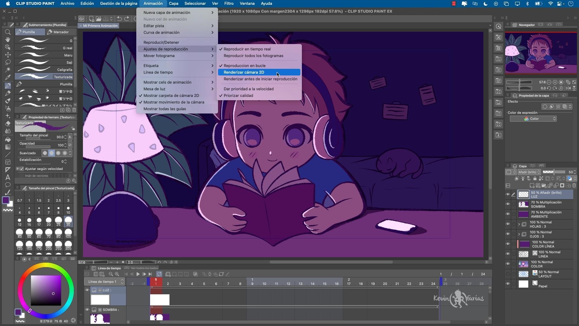Switch to the Marcador subtool tab

61,32
